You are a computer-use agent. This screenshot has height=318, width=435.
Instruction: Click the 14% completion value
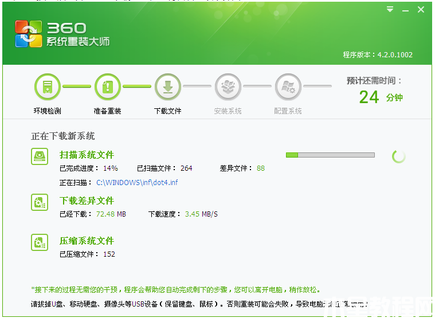coord(111,168)
